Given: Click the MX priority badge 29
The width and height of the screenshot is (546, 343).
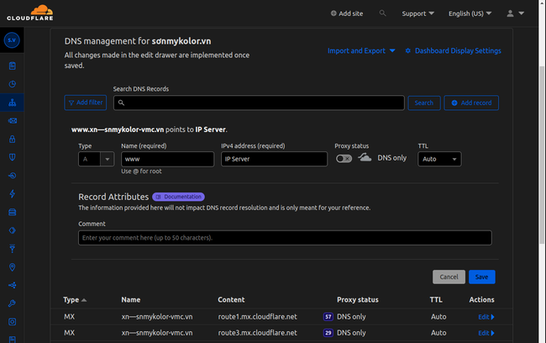Looking at the screenshot, I should coord(328,333).
